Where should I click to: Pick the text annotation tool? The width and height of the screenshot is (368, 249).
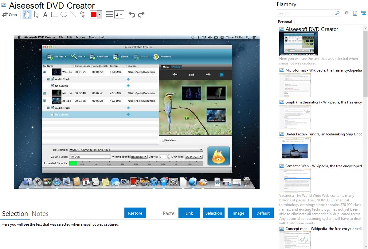pos(45,14)
